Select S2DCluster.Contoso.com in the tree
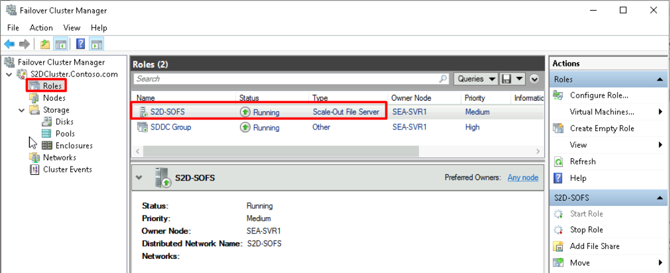The height and width of the screenshot is (273, 670). 74,74
